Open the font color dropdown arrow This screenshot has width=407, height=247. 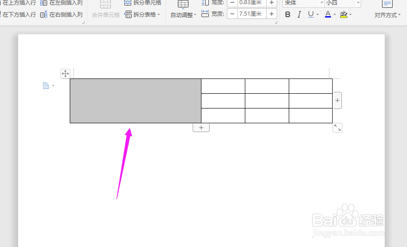334,14
